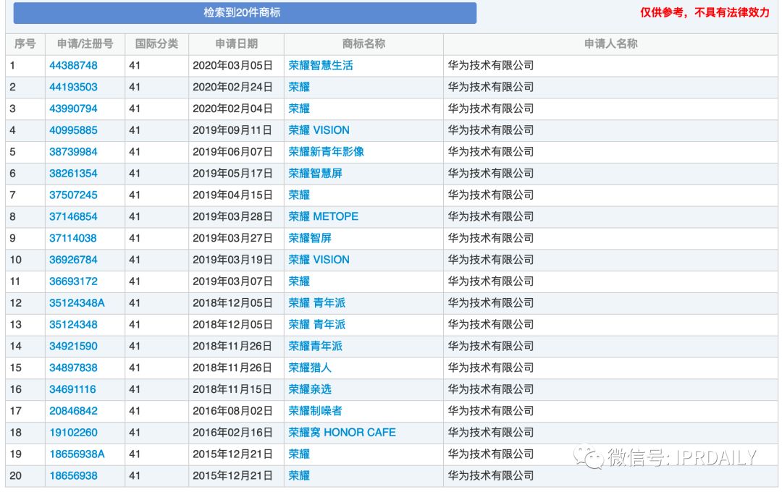Open application number 35124348 in row 13
The height and width of the screenshot is (492, 782).
point(73,325)
